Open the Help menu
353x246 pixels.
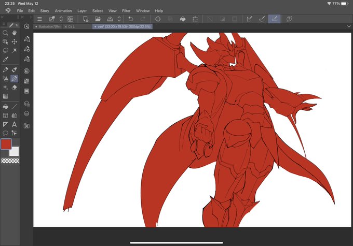pos(159,11)
